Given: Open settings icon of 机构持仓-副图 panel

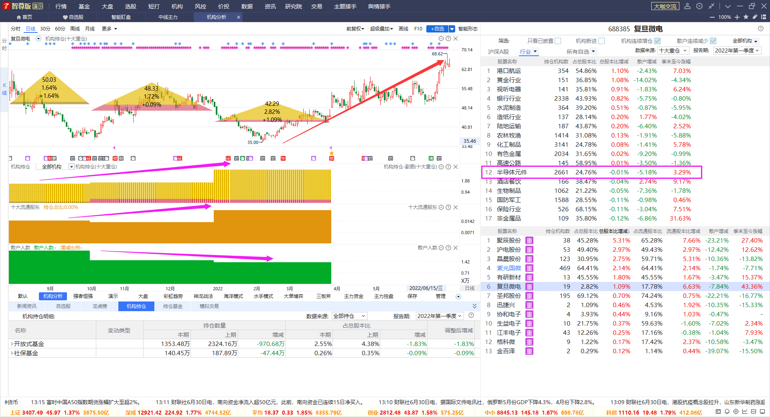Looking at the screenshot, I should (441, 167).
